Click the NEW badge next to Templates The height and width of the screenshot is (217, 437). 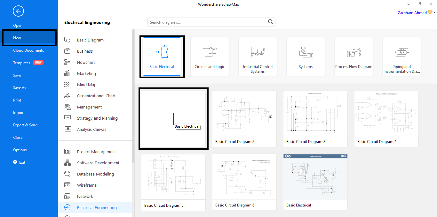click(38, 63)
